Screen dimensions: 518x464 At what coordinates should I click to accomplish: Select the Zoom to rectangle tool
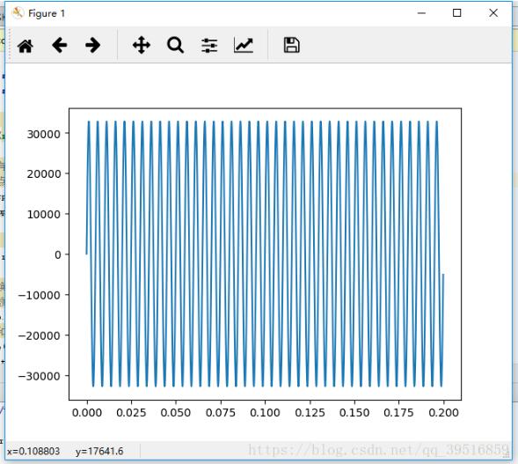coord(175,45)
